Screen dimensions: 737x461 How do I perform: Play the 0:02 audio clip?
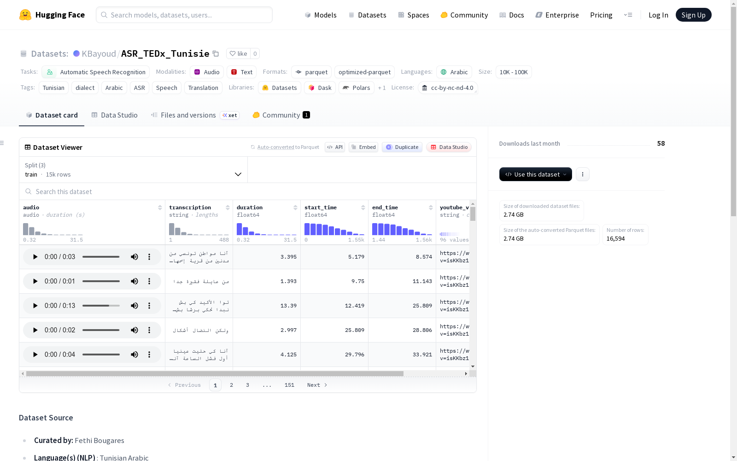point(35,330)
